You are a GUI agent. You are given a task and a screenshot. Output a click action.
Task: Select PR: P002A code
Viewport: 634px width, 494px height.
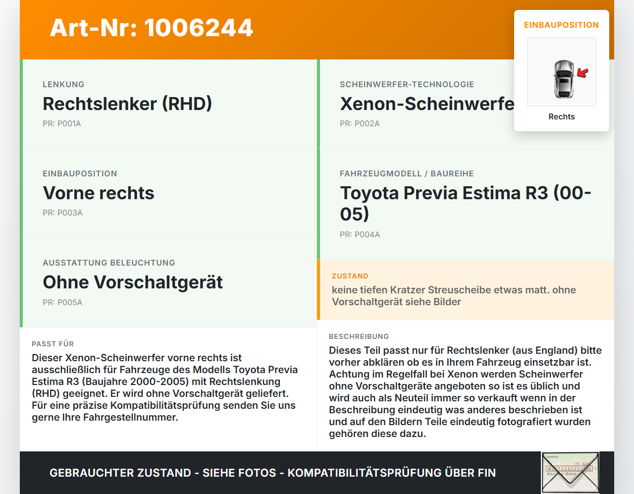(360, 123)
